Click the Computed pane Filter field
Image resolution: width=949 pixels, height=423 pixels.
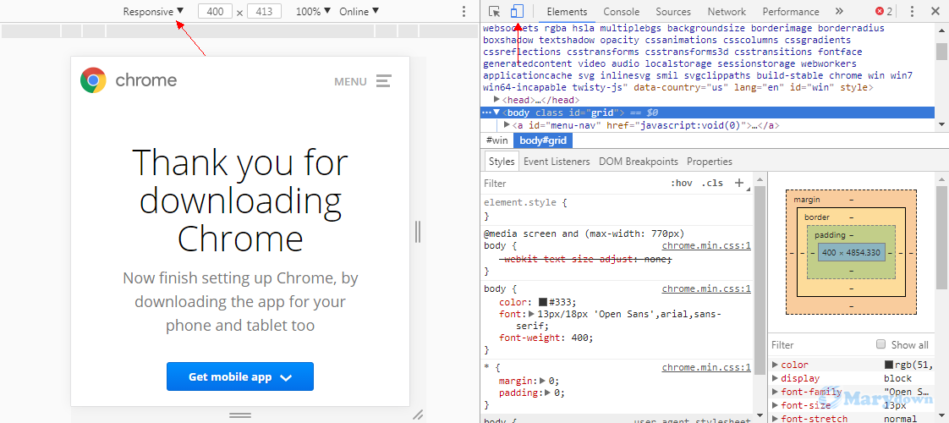tap(820, 344)
